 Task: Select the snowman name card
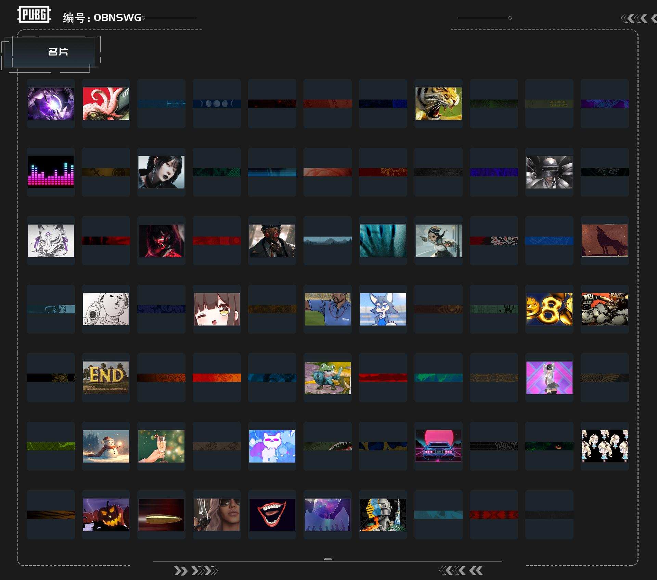pyautogui.click(x=106, y=446)
